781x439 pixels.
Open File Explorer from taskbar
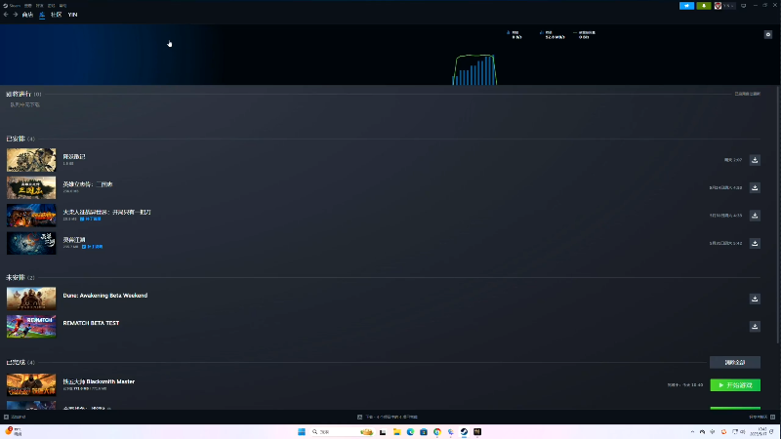point(396,431)
